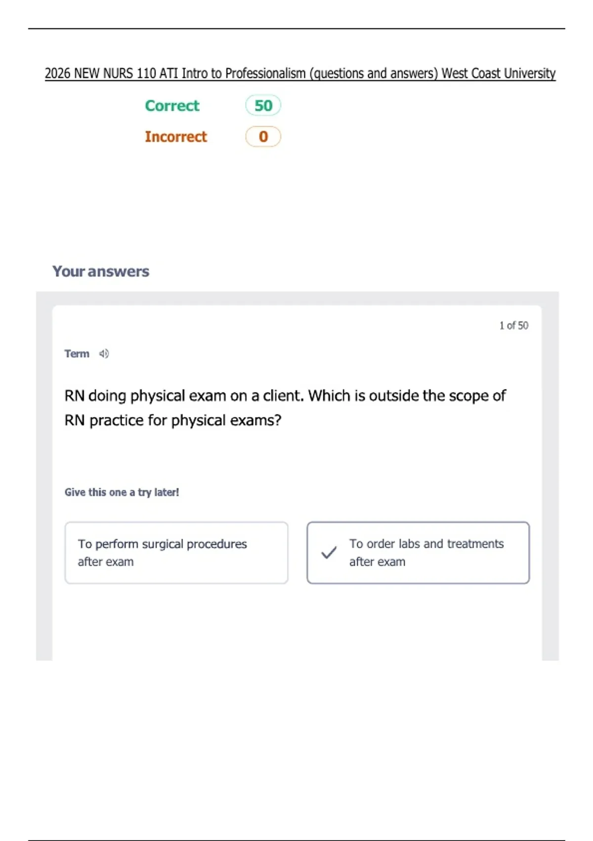Click the blank page area beneath the card

(x=296, y=742)
